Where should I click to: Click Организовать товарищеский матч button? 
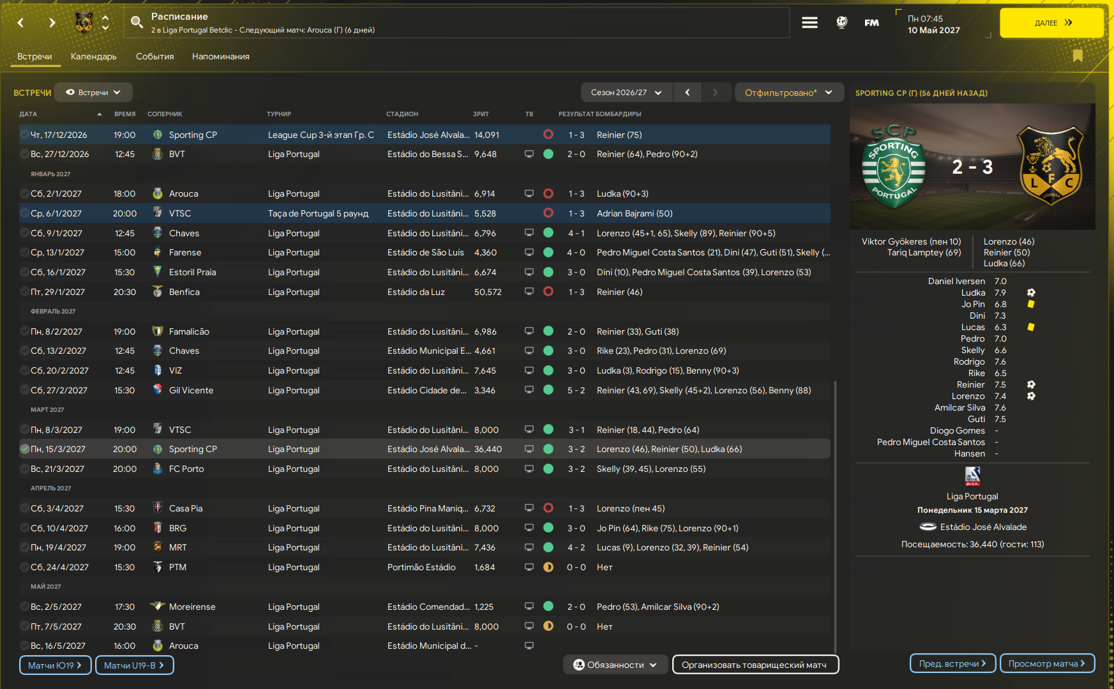click(755, 665)
